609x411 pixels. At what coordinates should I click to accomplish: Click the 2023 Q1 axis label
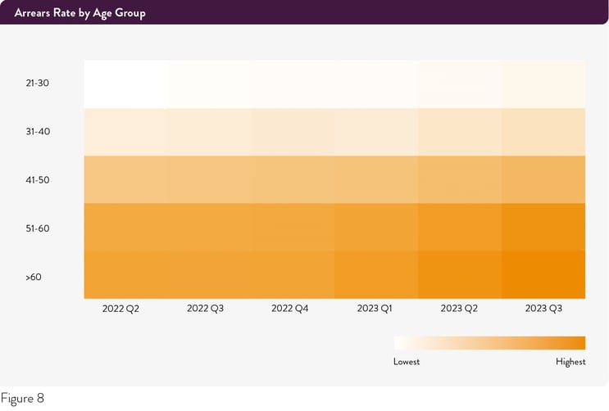[375, 309]
